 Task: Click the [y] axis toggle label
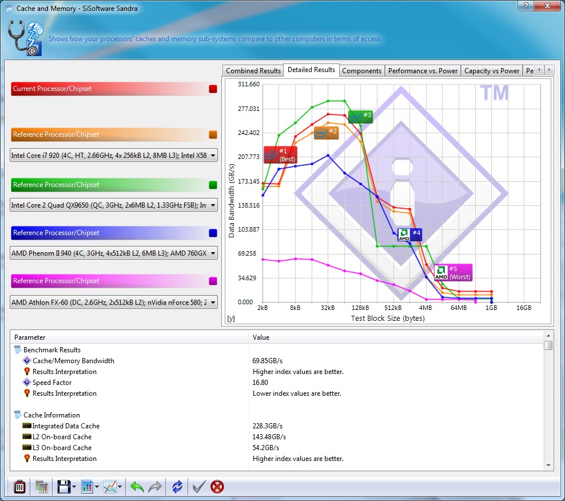pyautogui.click(x=231, y=319)
